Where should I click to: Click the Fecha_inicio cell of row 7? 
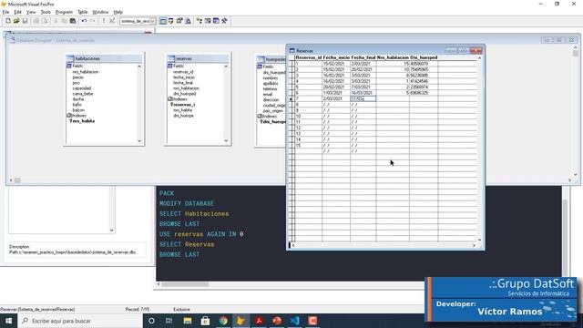[x=336, y=98]
